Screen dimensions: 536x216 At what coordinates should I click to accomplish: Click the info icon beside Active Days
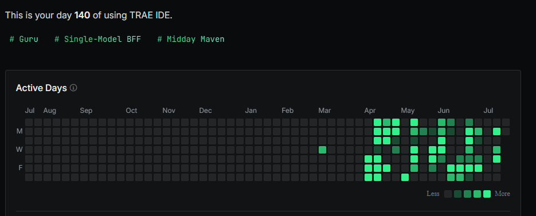(x=73, y=88)
